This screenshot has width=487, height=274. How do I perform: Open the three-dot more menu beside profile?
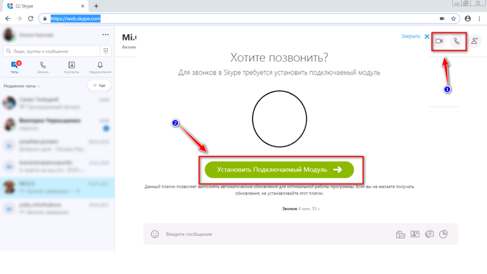(x=106, y=35)
